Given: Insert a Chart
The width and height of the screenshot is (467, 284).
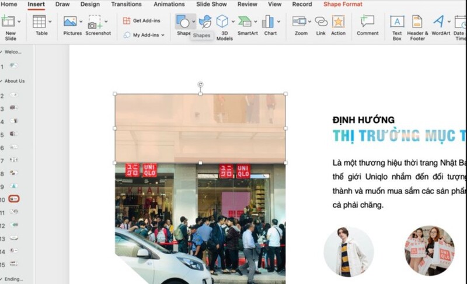Looking at the screenshot, I should [x=268, y=22].
